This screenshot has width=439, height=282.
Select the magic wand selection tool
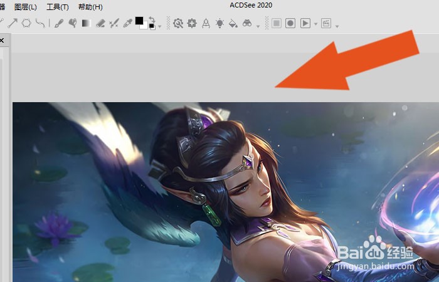click(114, 23)
